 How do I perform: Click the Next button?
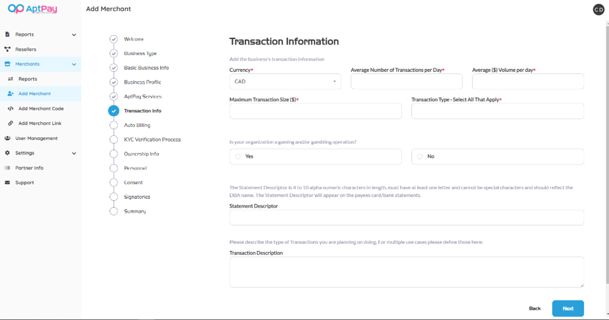tap(567, 308)
